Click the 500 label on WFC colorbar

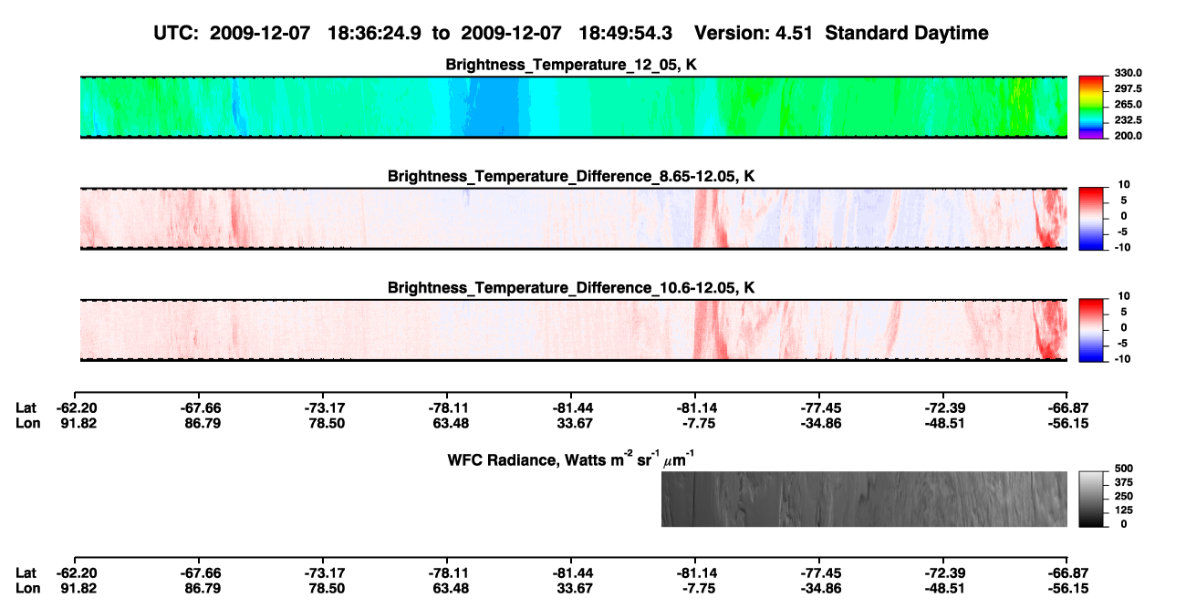point(1123,469)
